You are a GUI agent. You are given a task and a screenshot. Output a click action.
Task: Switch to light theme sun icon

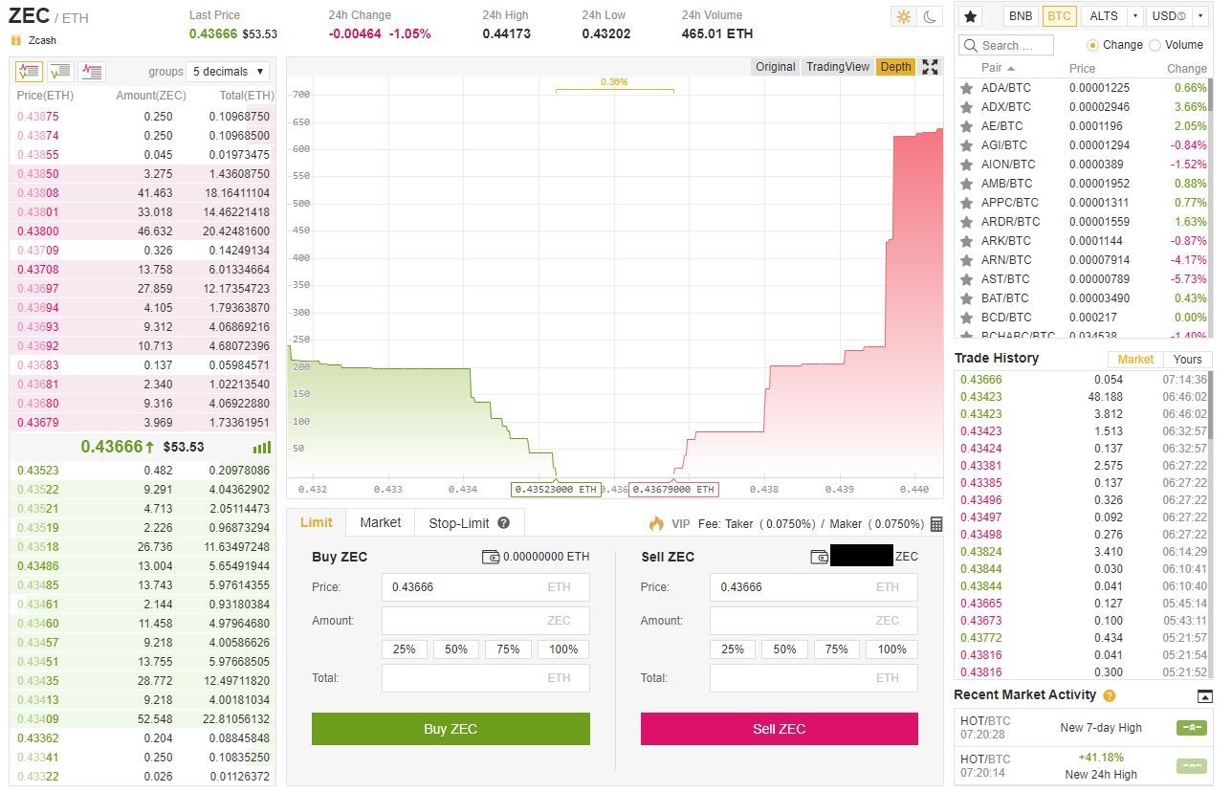pyautogui.click(x=903, y=16)
